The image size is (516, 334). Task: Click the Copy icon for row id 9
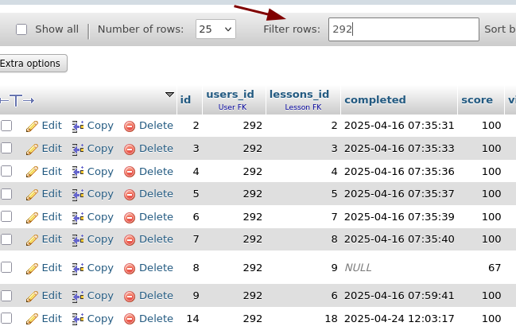pos(78,297)
